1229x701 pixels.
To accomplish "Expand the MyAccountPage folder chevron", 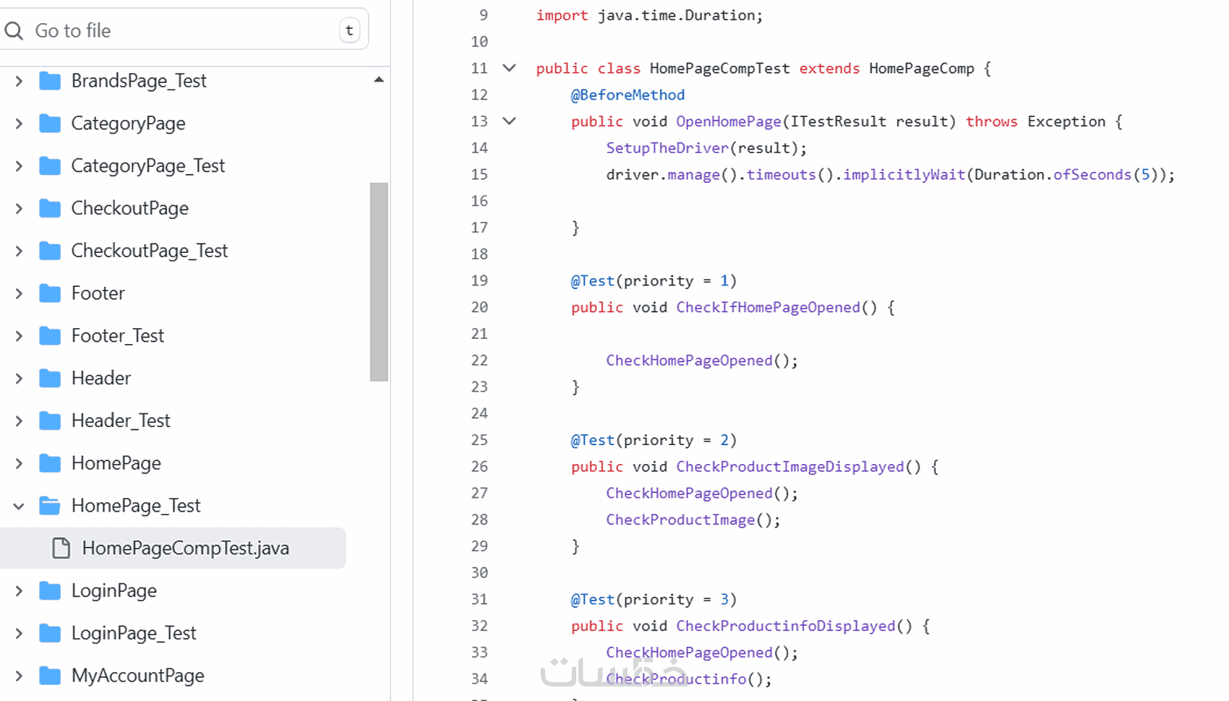I will (x=19, y=676).
